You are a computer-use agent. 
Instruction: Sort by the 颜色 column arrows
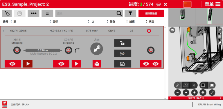coord(107,21)
